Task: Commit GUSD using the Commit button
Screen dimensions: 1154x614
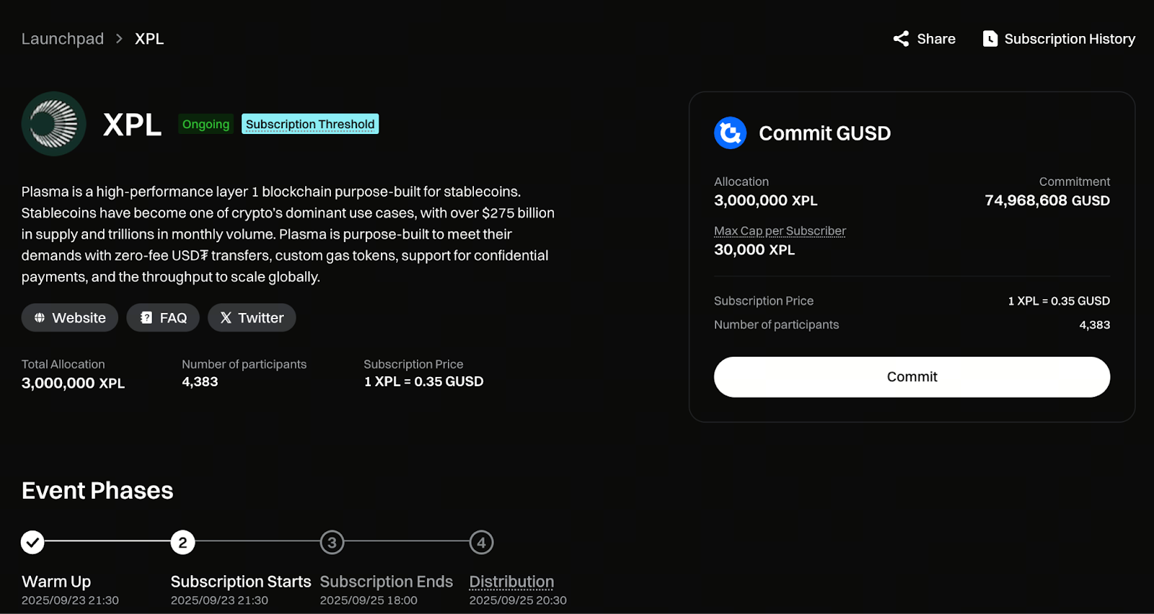Action: (x=912, y=377)
